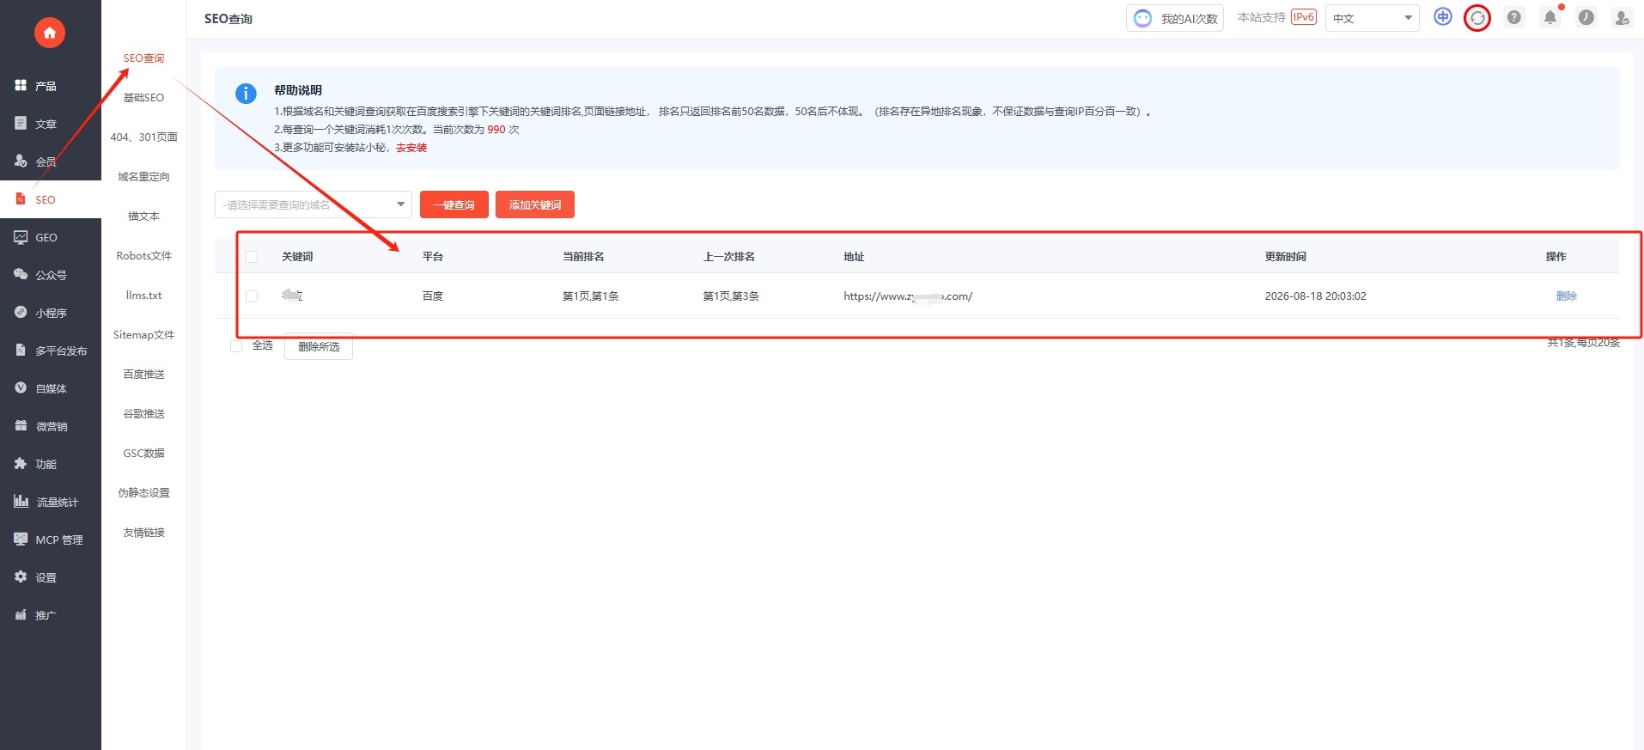Open the 多平台发布 icon in the sidebar
This screenshot has width=1644, height=750.
click(x=21, y=351)
